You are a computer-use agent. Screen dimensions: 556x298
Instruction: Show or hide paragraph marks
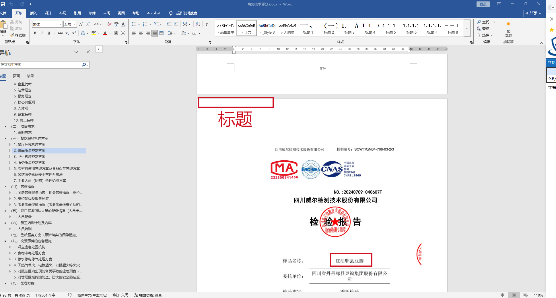coord(207,24)
